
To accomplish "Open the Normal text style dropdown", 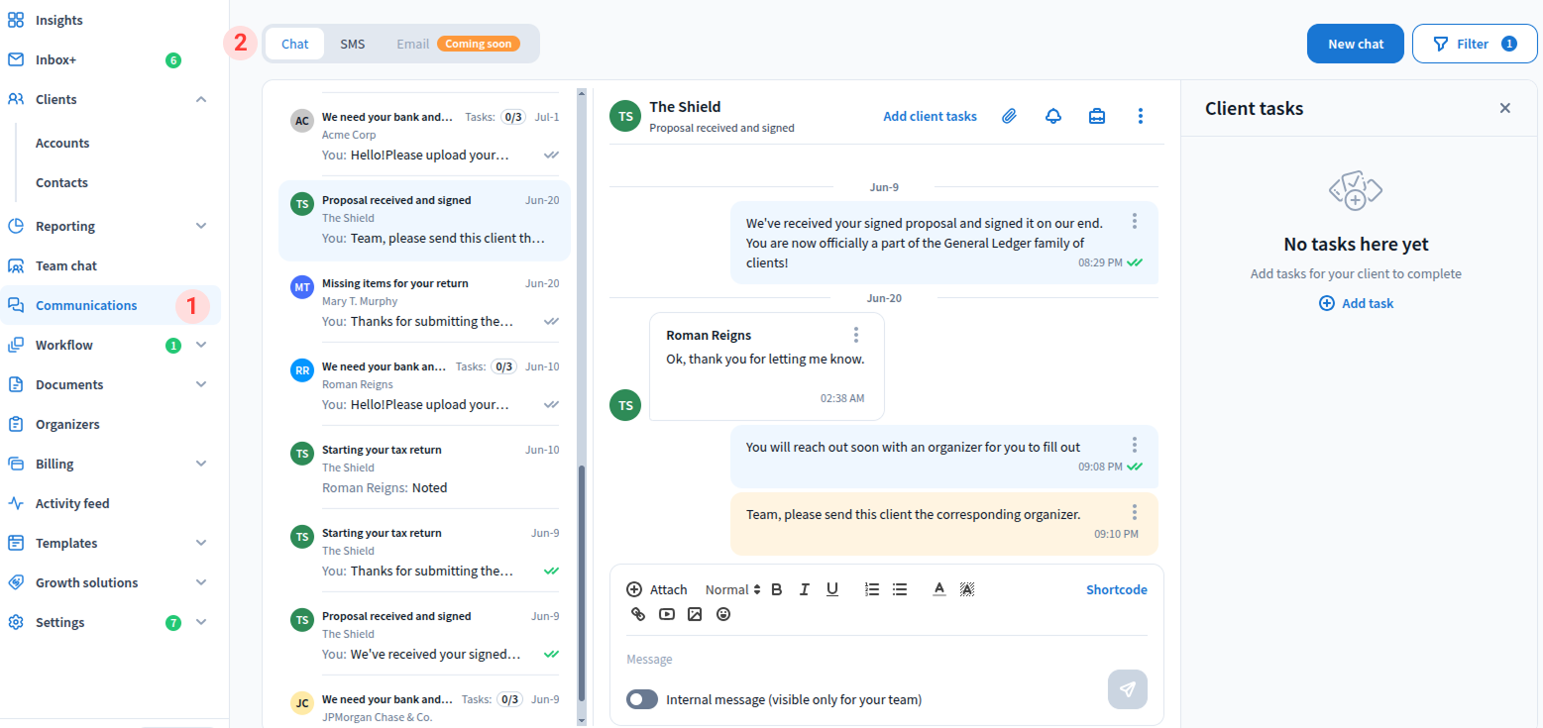I will [x=732, y=589].
